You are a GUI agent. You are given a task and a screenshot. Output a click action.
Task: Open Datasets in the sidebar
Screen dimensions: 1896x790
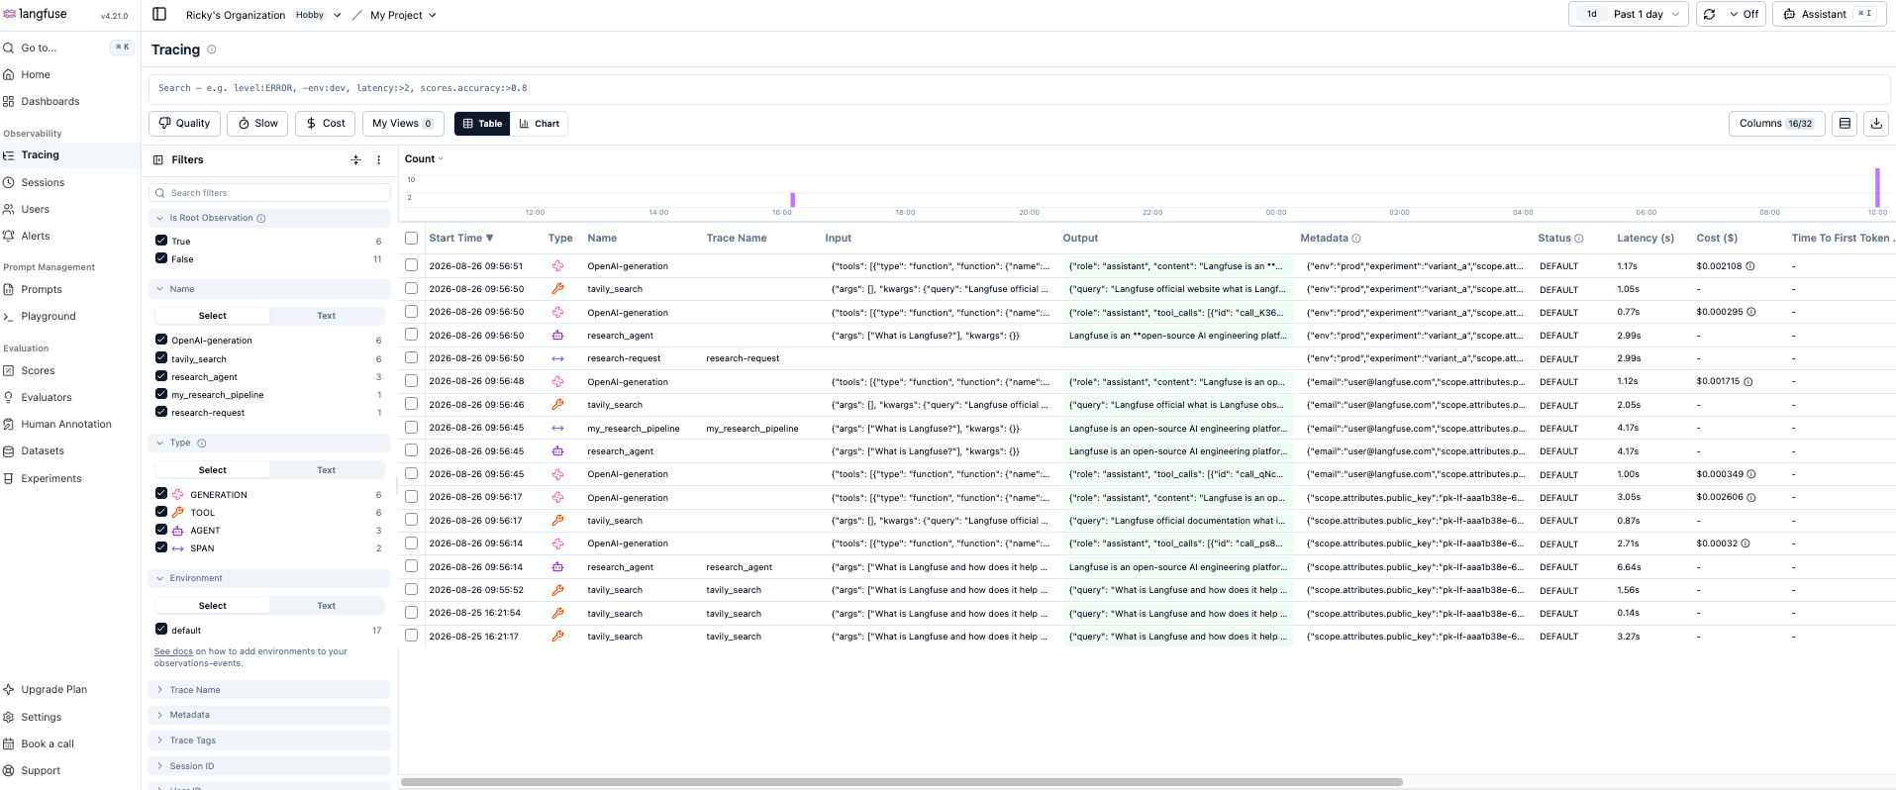[x=42, y=450]
